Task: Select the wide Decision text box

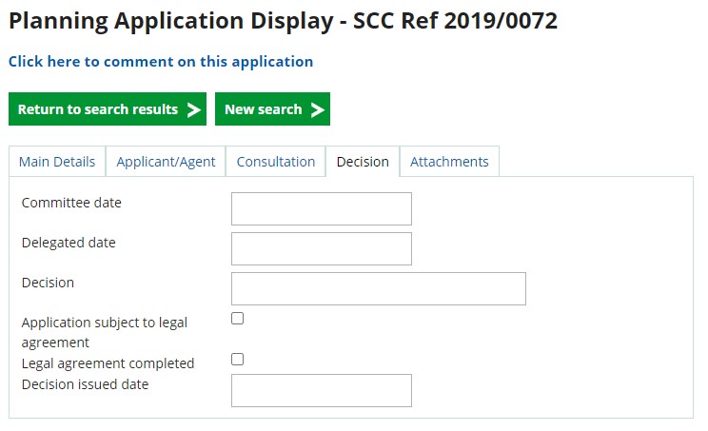Action: [x=379, y=289]
